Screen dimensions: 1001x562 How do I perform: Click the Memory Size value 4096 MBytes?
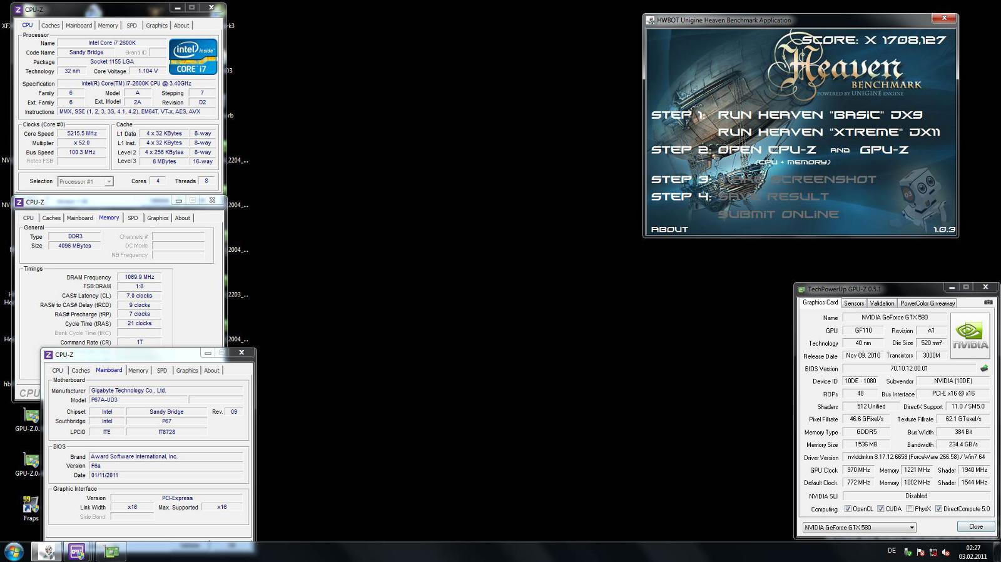point(74,246)
